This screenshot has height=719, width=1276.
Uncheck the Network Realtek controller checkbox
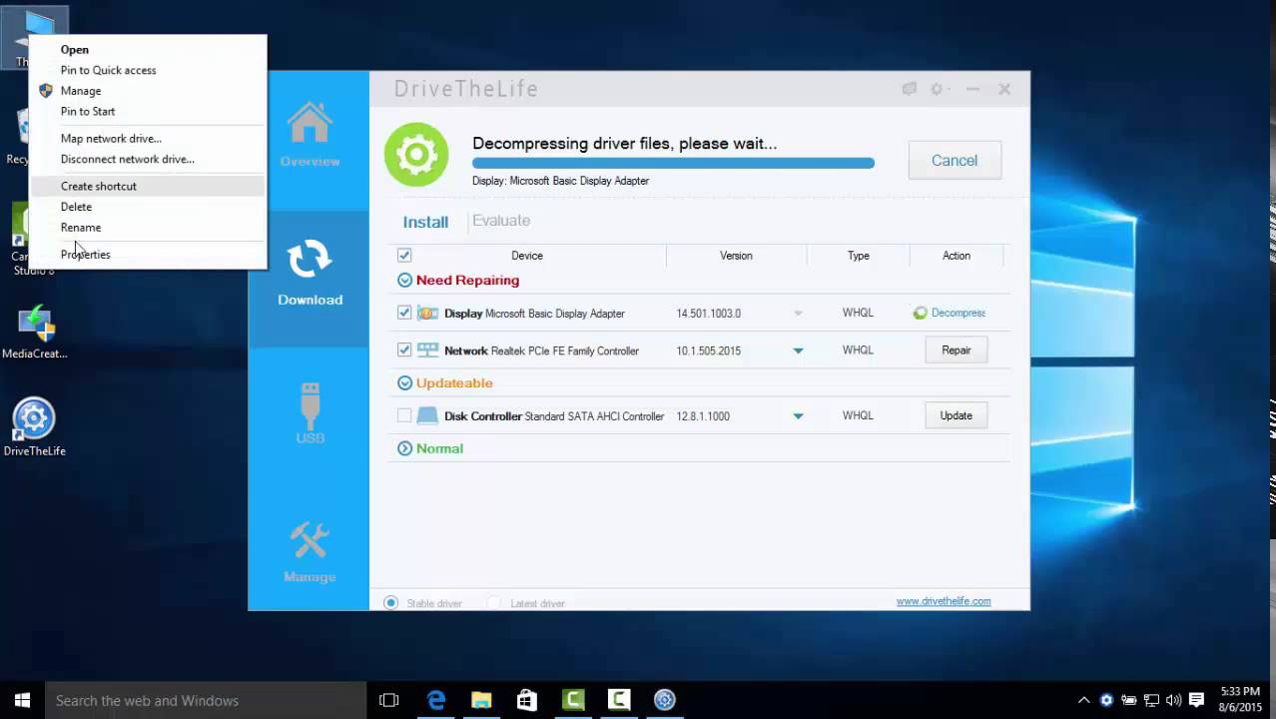click(x=404, y=351)
